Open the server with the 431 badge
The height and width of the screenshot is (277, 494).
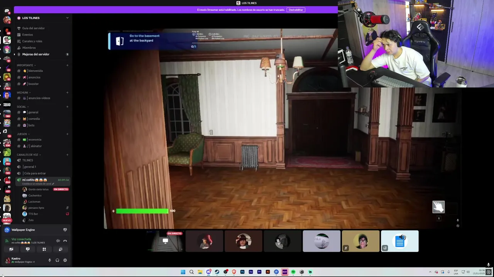pyautogui.click(x=7, y=189)
